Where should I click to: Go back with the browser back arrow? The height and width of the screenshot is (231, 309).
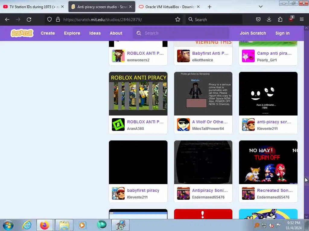pyautogui.click(x=7, y=20)
